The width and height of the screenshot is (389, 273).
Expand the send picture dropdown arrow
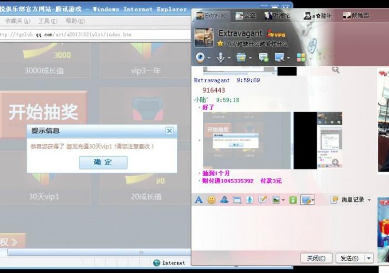(x=283, y=200)
